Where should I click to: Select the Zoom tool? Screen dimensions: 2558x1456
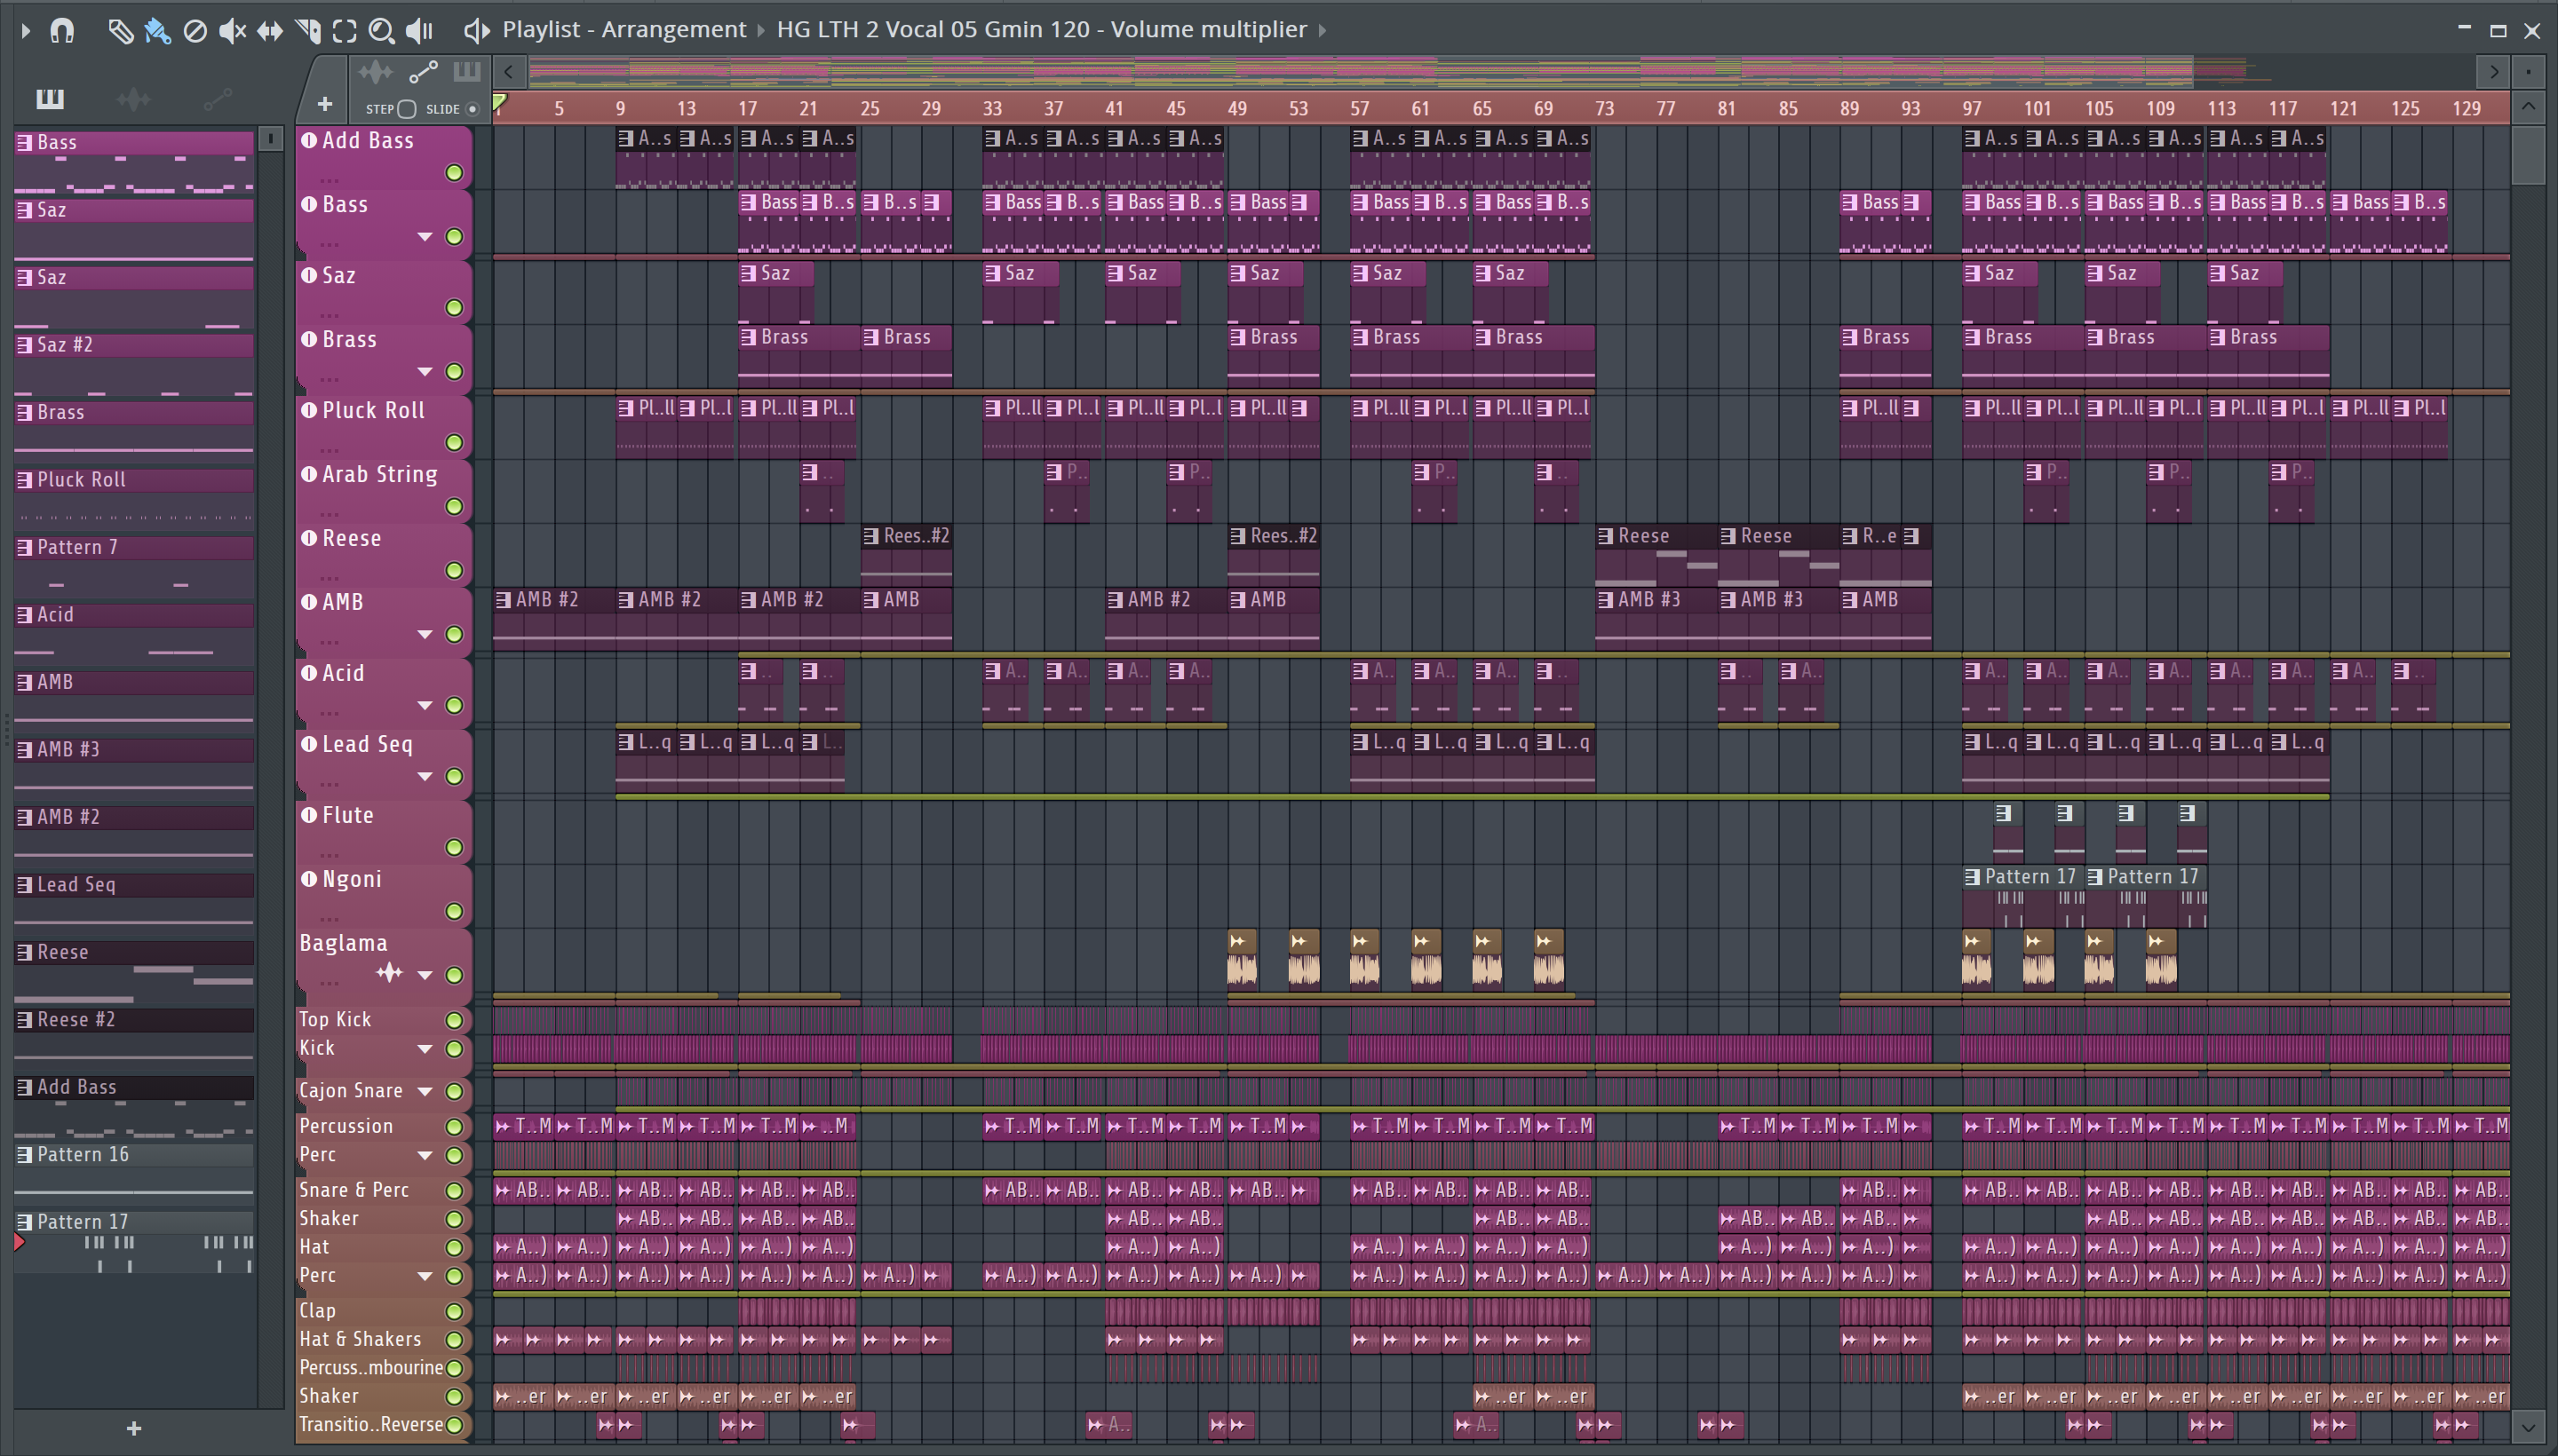click(381, 30)
